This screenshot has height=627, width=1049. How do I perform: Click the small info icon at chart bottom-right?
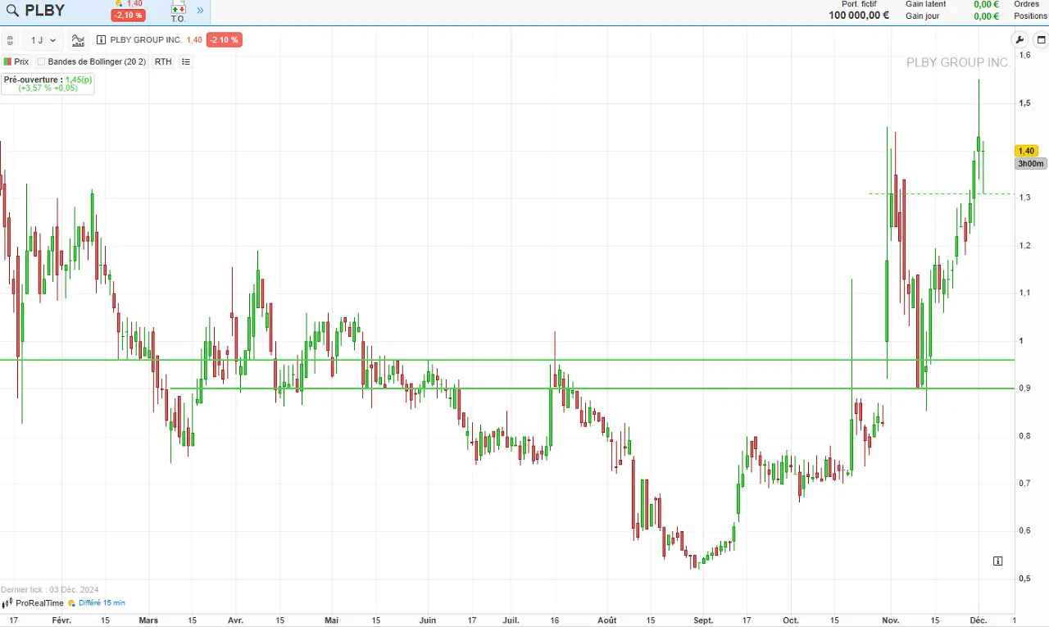[997, 561]
